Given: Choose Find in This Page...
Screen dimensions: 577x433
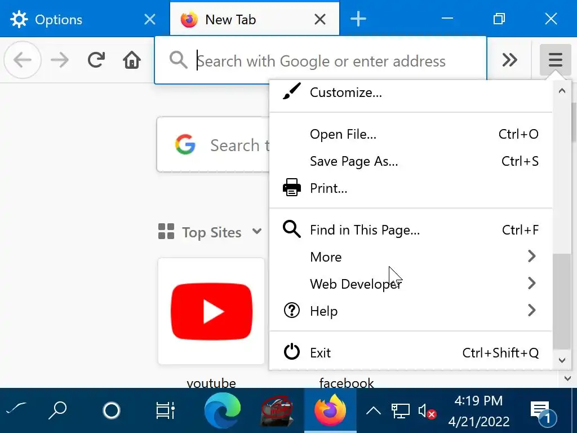Looking at the screenshot, I should coord(411,230).
